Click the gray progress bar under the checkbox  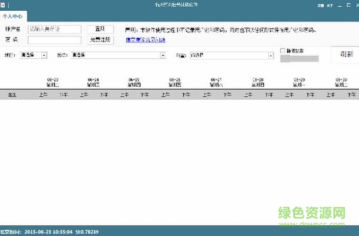pos(300,59)
